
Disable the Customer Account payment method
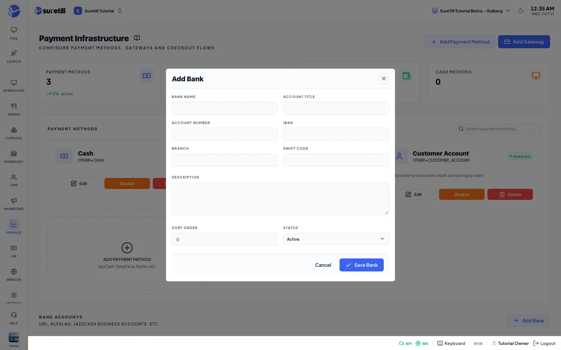tap(462, 194)
